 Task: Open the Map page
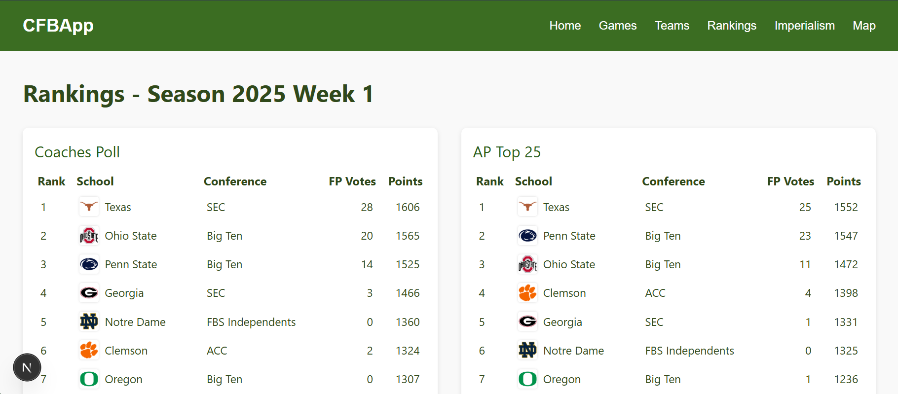click(864, 25)
